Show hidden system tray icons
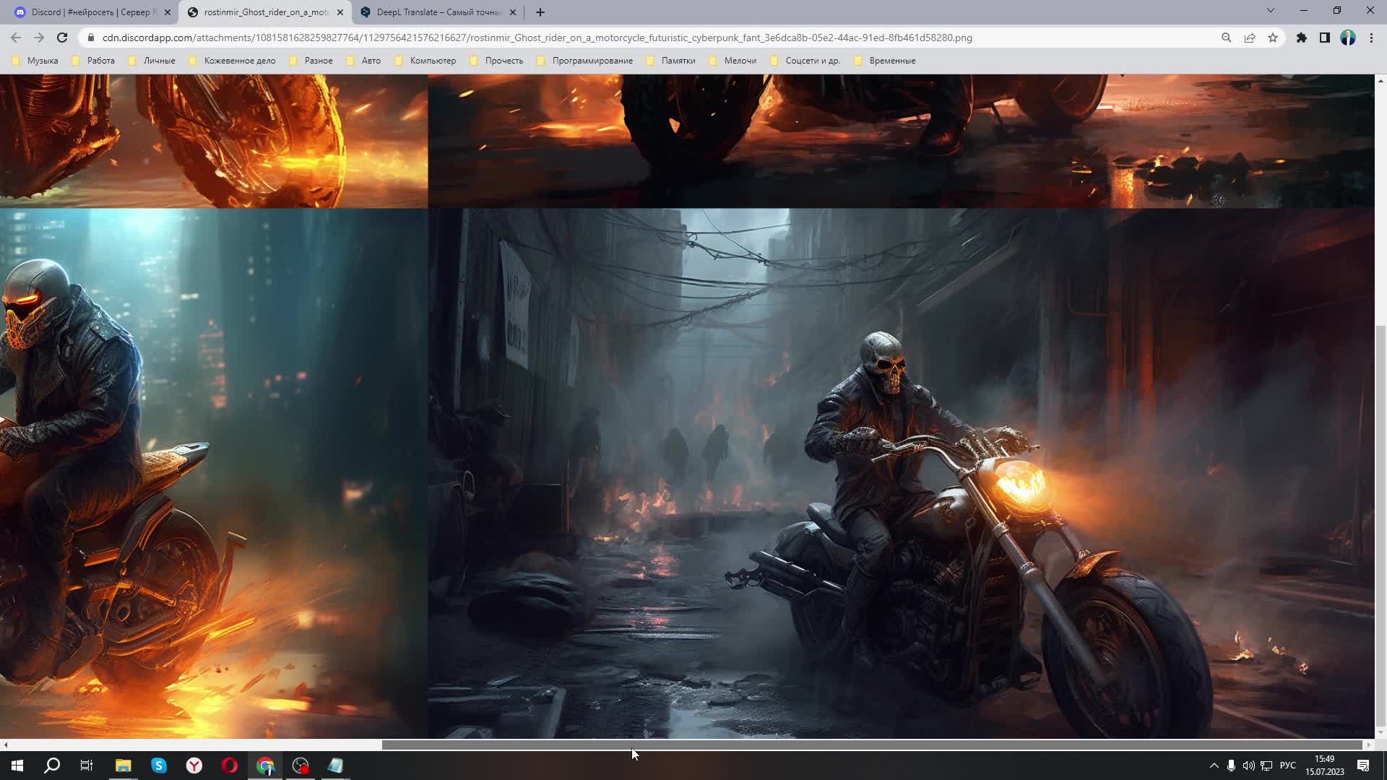The height and width of the screenshot is (780, 1387). (1214, 766)
